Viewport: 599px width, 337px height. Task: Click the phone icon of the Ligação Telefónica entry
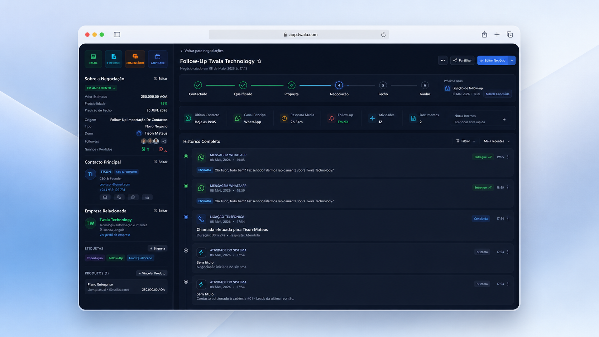[201, 219]
